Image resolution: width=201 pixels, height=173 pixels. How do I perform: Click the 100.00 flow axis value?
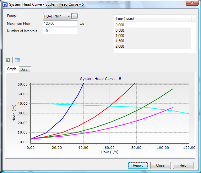tap(163, 148)
